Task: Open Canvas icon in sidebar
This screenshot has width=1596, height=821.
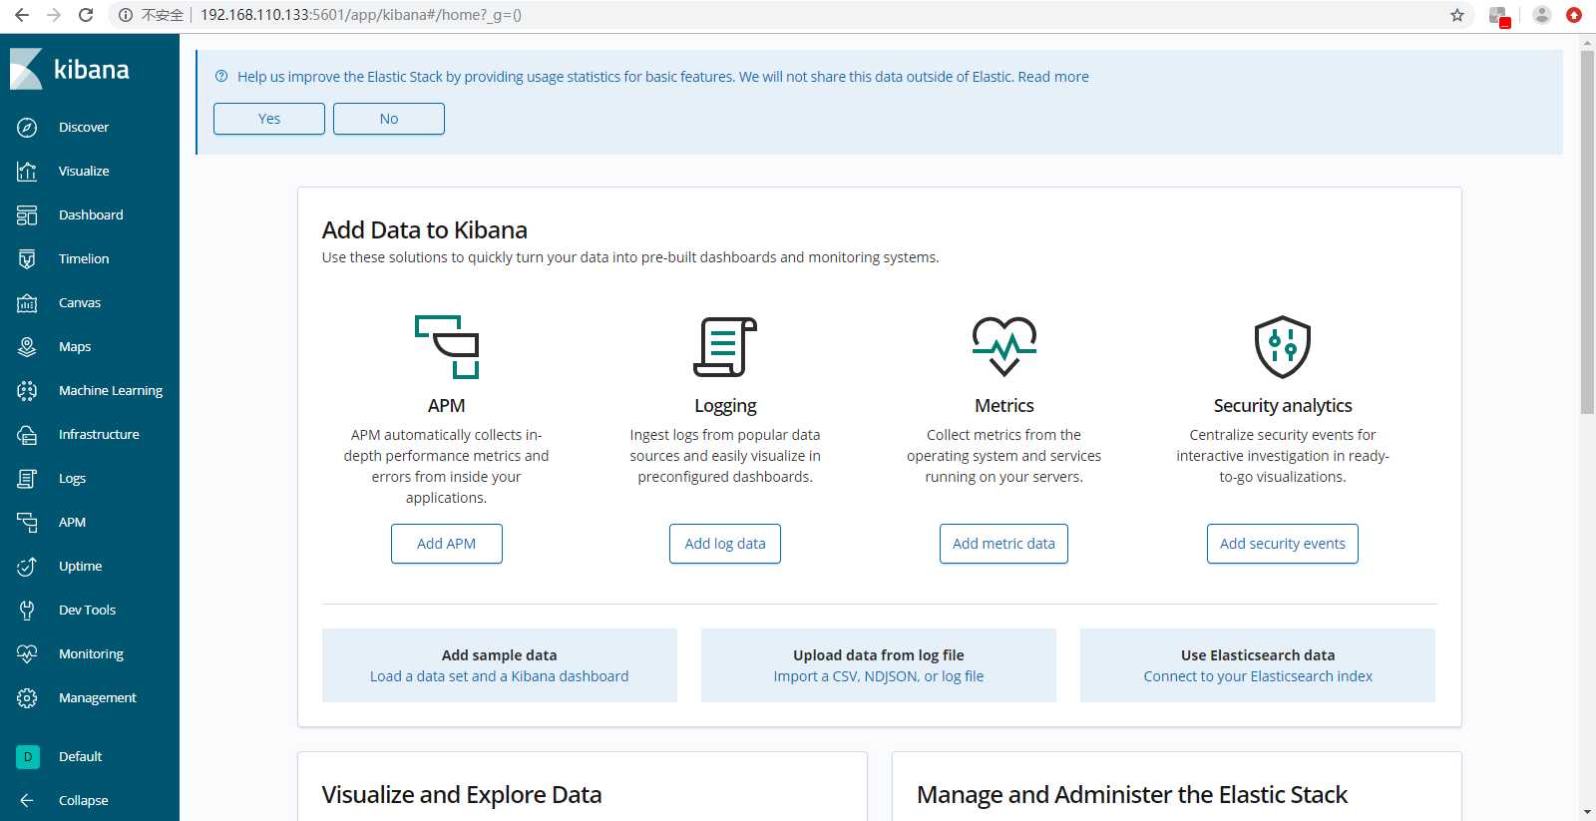Action: 27,303
